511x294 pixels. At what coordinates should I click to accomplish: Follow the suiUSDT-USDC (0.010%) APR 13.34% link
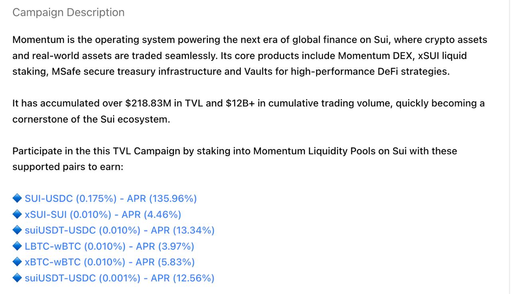tap(119, 230)
